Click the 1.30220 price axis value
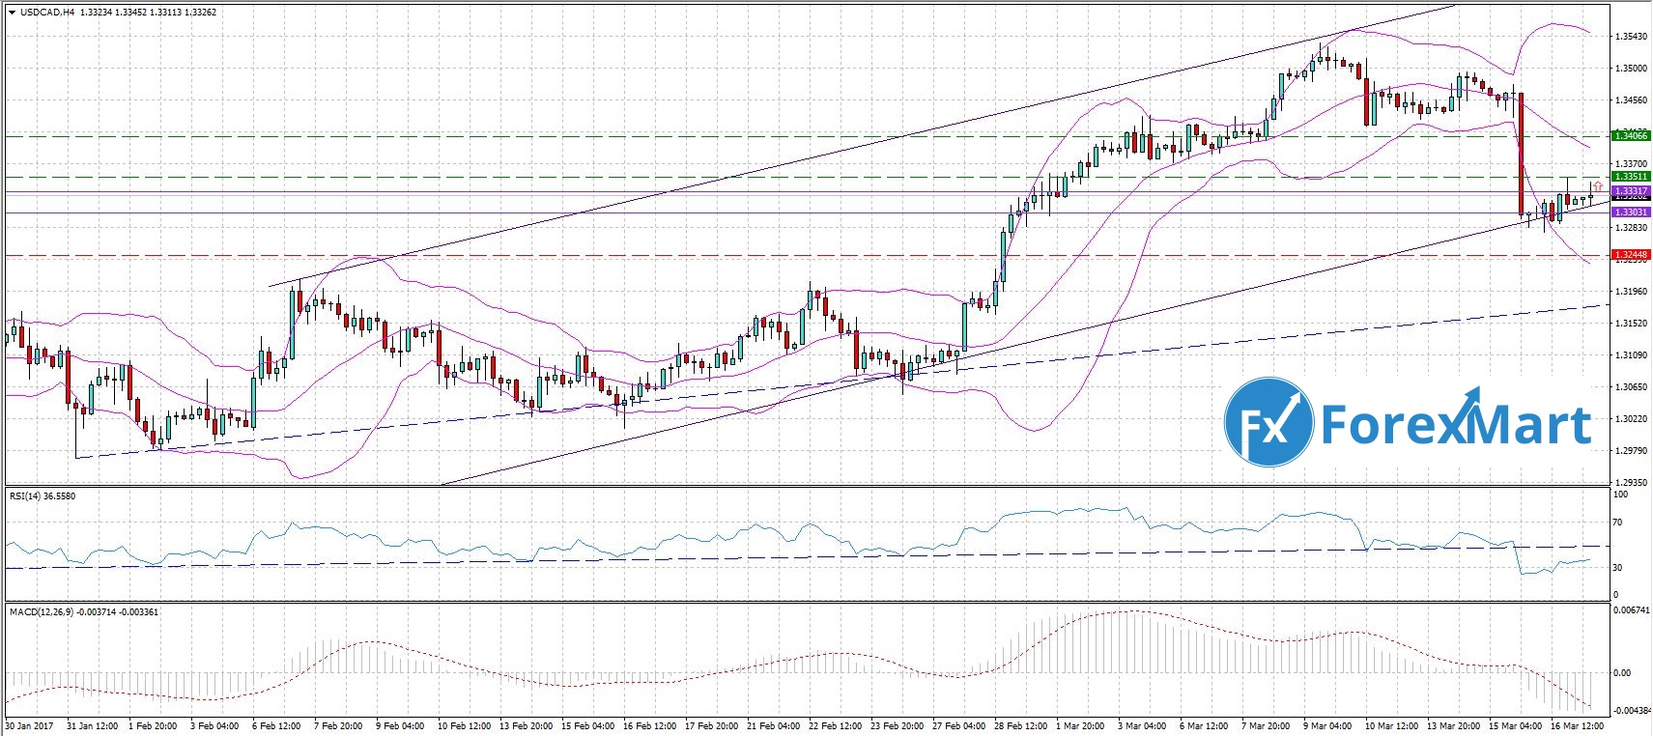The image size is (1653, 736). tap(1631, 419)
